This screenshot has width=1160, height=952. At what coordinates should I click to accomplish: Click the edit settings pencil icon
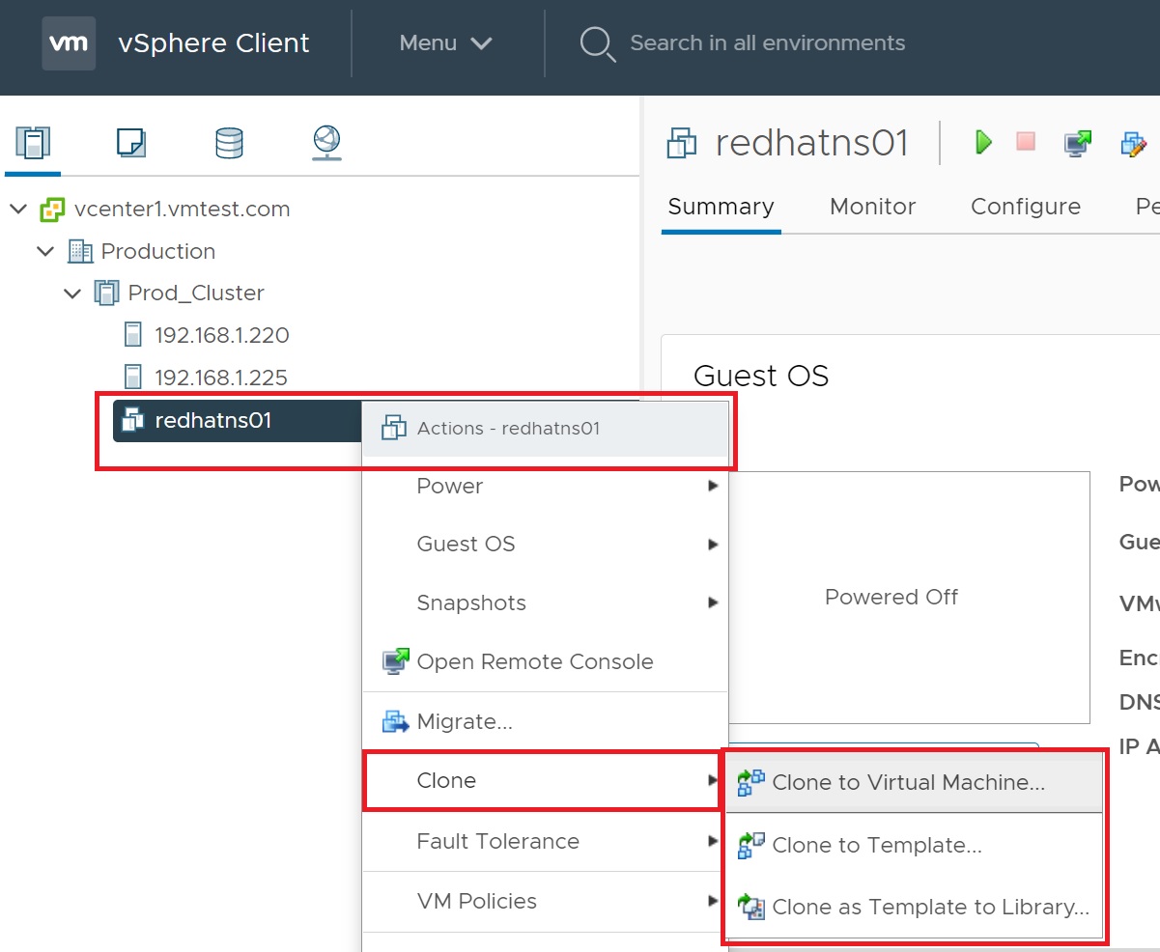click(1133, 144)
